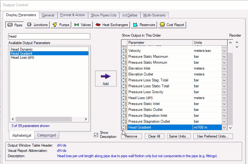
Task: Select the Heat Exchangers category button
Action: point(112,25)
